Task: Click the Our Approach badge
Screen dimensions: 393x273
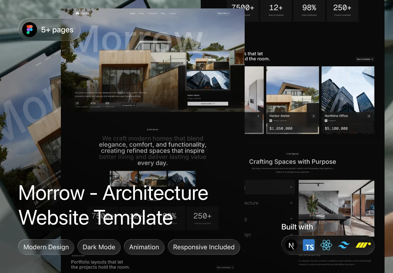Action: point(292,154)
